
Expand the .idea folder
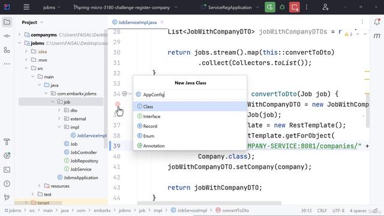click(x=26, y=52)
